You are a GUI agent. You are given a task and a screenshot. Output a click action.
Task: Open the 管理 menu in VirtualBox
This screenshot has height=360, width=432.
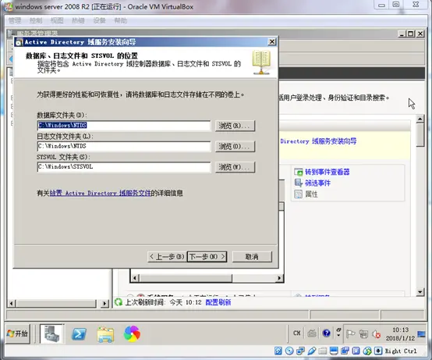(x=15, y=20)
